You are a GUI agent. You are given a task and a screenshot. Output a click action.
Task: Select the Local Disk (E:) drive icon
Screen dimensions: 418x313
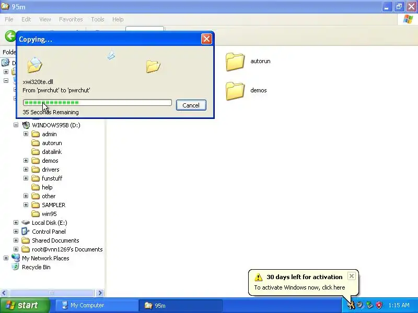(26, 223)
